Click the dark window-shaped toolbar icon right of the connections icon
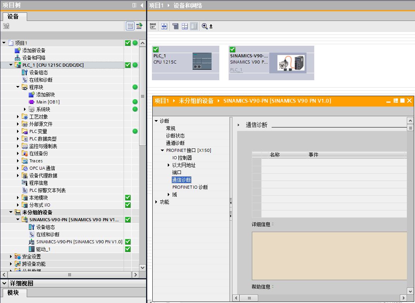Viewport: 415px width, 303px height. pos(175,26)
